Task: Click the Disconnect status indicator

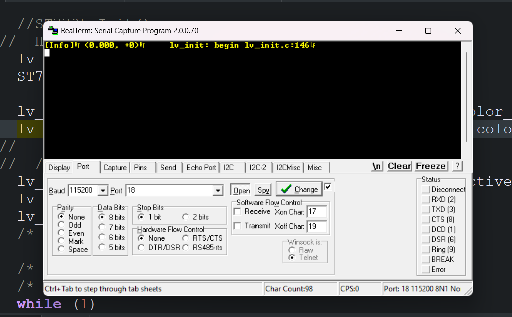Action: click(x=425, y=189)
